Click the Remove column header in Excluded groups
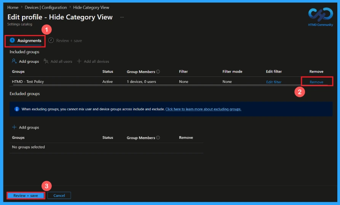 click(x=186, y=138)
